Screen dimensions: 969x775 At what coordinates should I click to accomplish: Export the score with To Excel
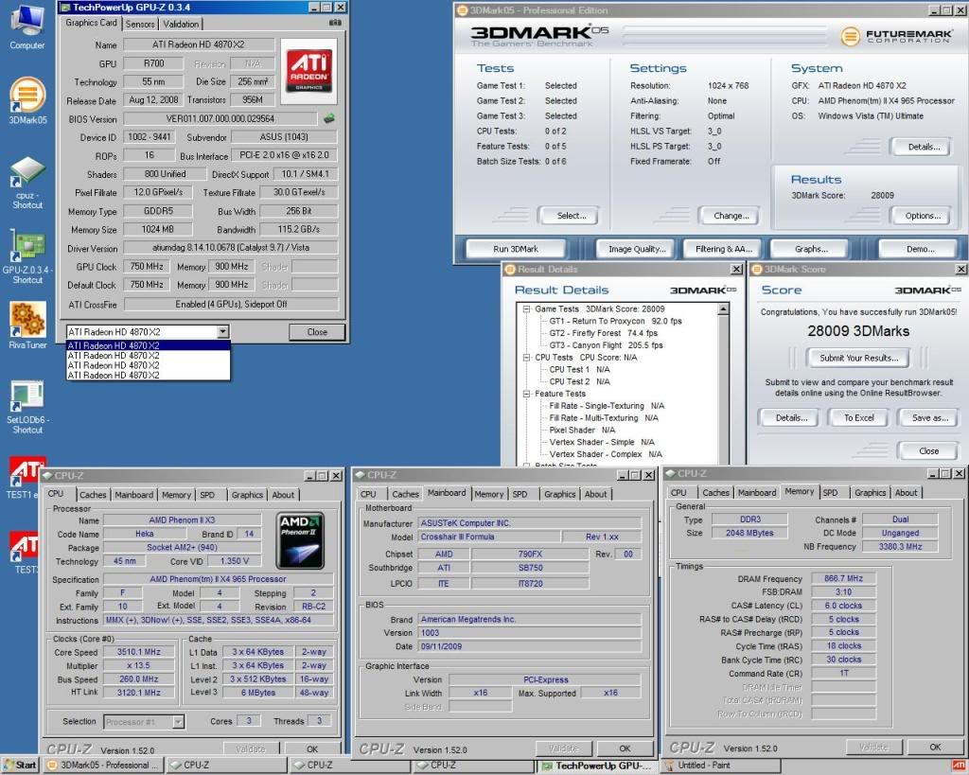(859, 418)
